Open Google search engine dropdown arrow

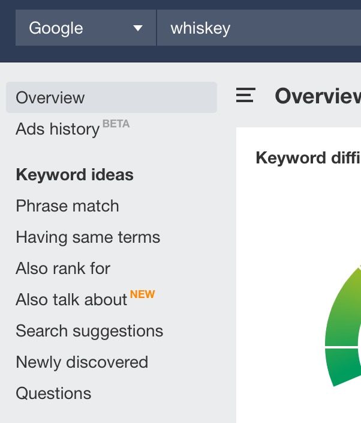point(138,28)
